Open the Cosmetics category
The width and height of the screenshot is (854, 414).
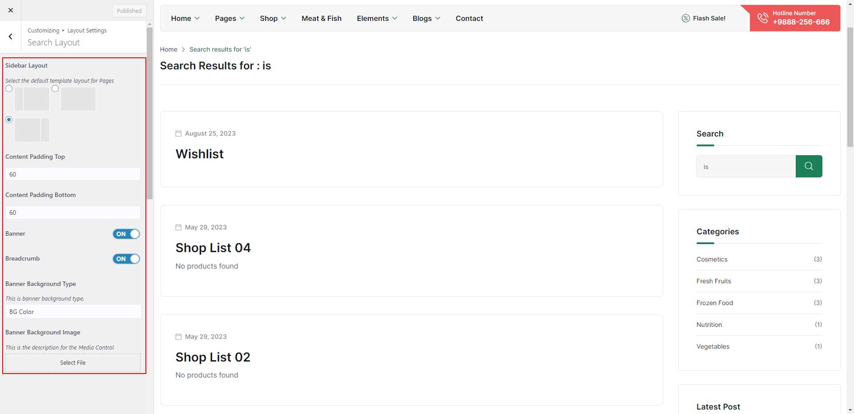pyautogui.click(x=712, y=259)
